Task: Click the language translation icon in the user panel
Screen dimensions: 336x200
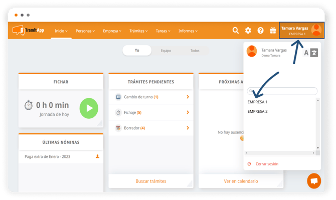Action: (x=314, y=53)
